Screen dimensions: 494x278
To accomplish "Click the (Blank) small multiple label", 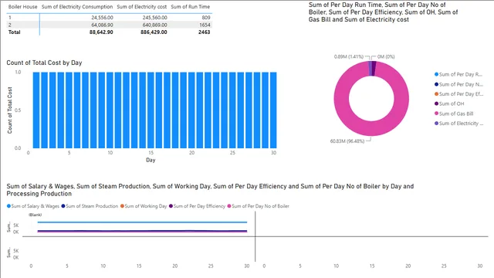I will pyautogui.click(x=35, y=215).
